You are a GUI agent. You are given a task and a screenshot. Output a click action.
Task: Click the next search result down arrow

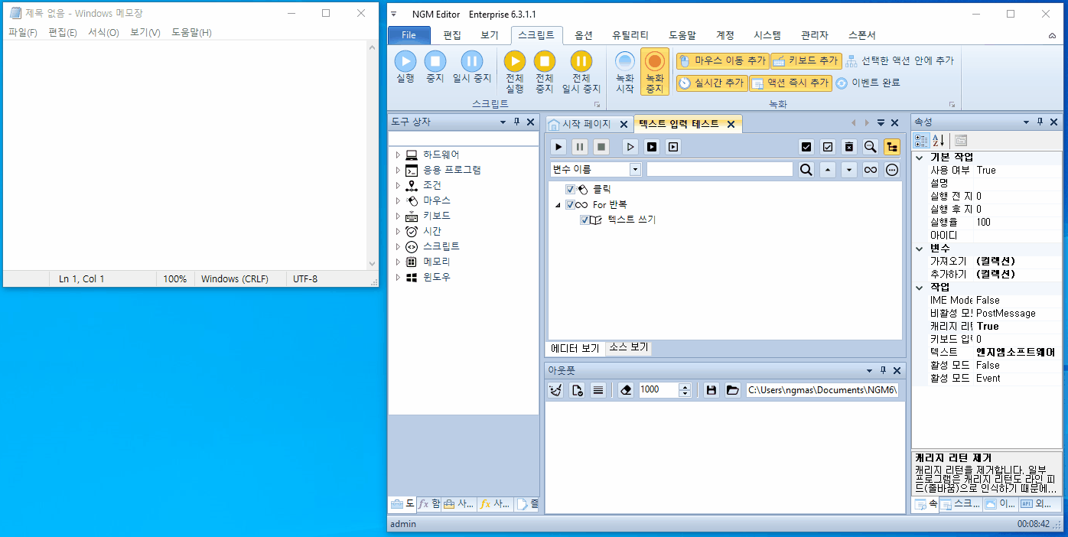pos(848,170)
